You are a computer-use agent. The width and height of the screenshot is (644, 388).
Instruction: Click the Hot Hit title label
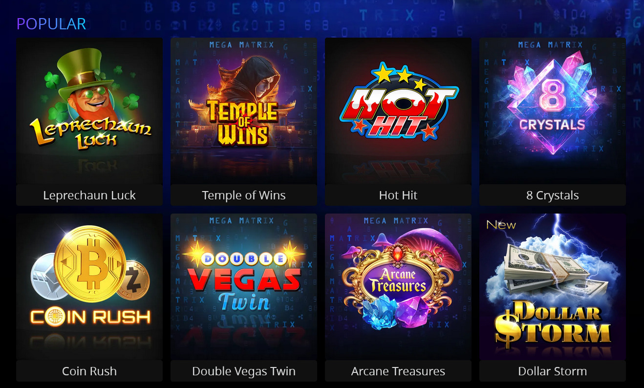(398, 195)
